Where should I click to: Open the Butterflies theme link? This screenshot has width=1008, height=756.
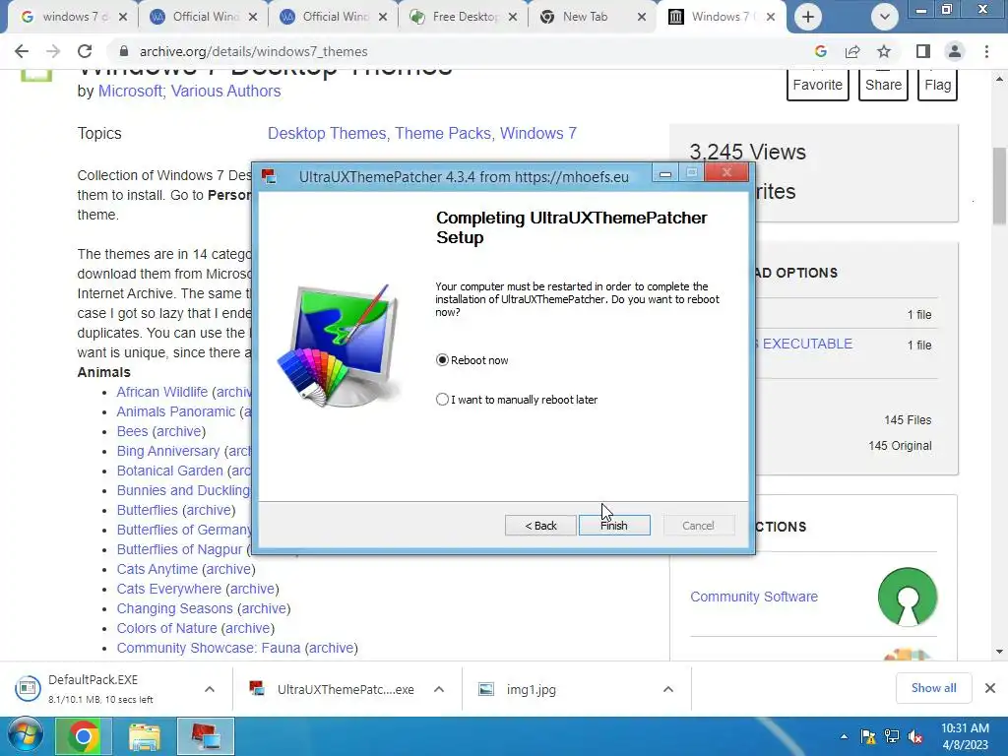(148, 510)
